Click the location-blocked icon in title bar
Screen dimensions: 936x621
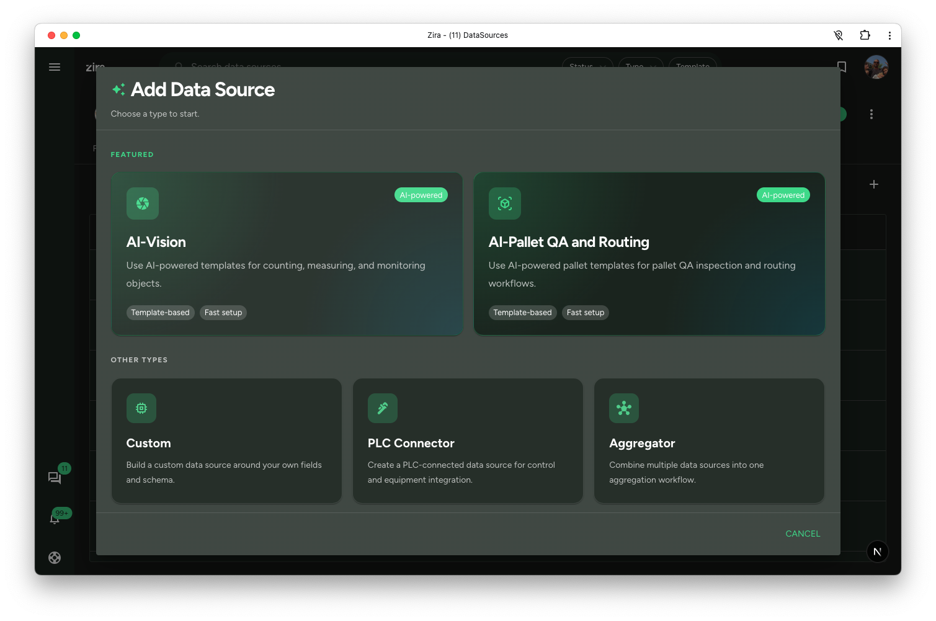(839, 35)
